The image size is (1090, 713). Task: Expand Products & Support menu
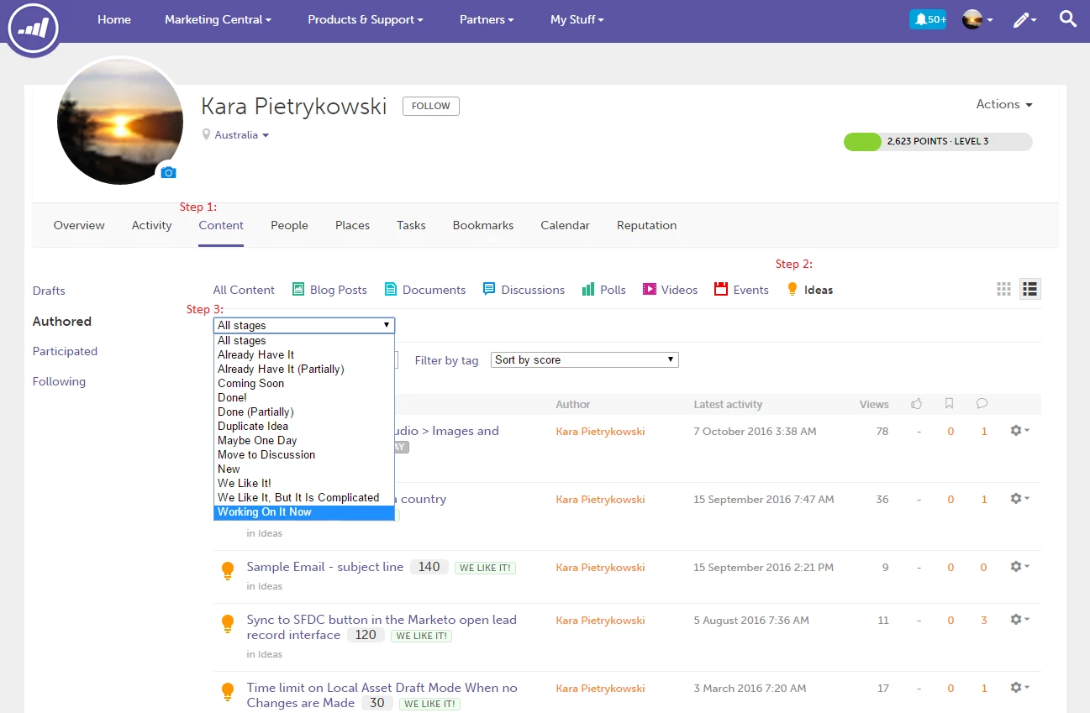coord(366,19)
